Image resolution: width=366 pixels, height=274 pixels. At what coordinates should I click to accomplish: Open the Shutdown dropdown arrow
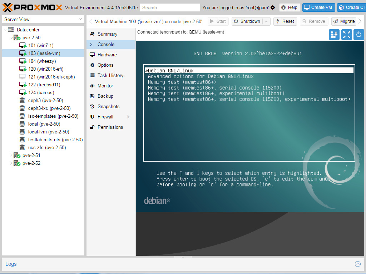coord(266,21)
